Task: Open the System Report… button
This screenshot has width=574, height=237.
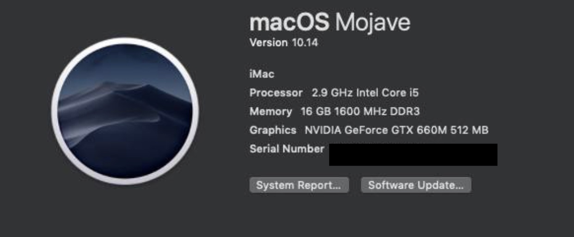Action: tap(299, 185)
